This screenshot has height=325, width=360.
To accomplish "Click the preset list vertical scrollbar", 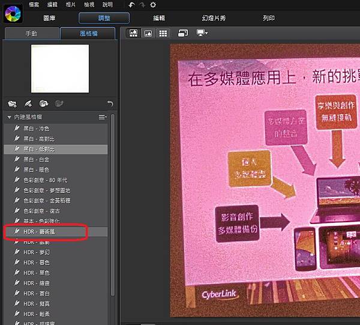I will coord(113,205).
